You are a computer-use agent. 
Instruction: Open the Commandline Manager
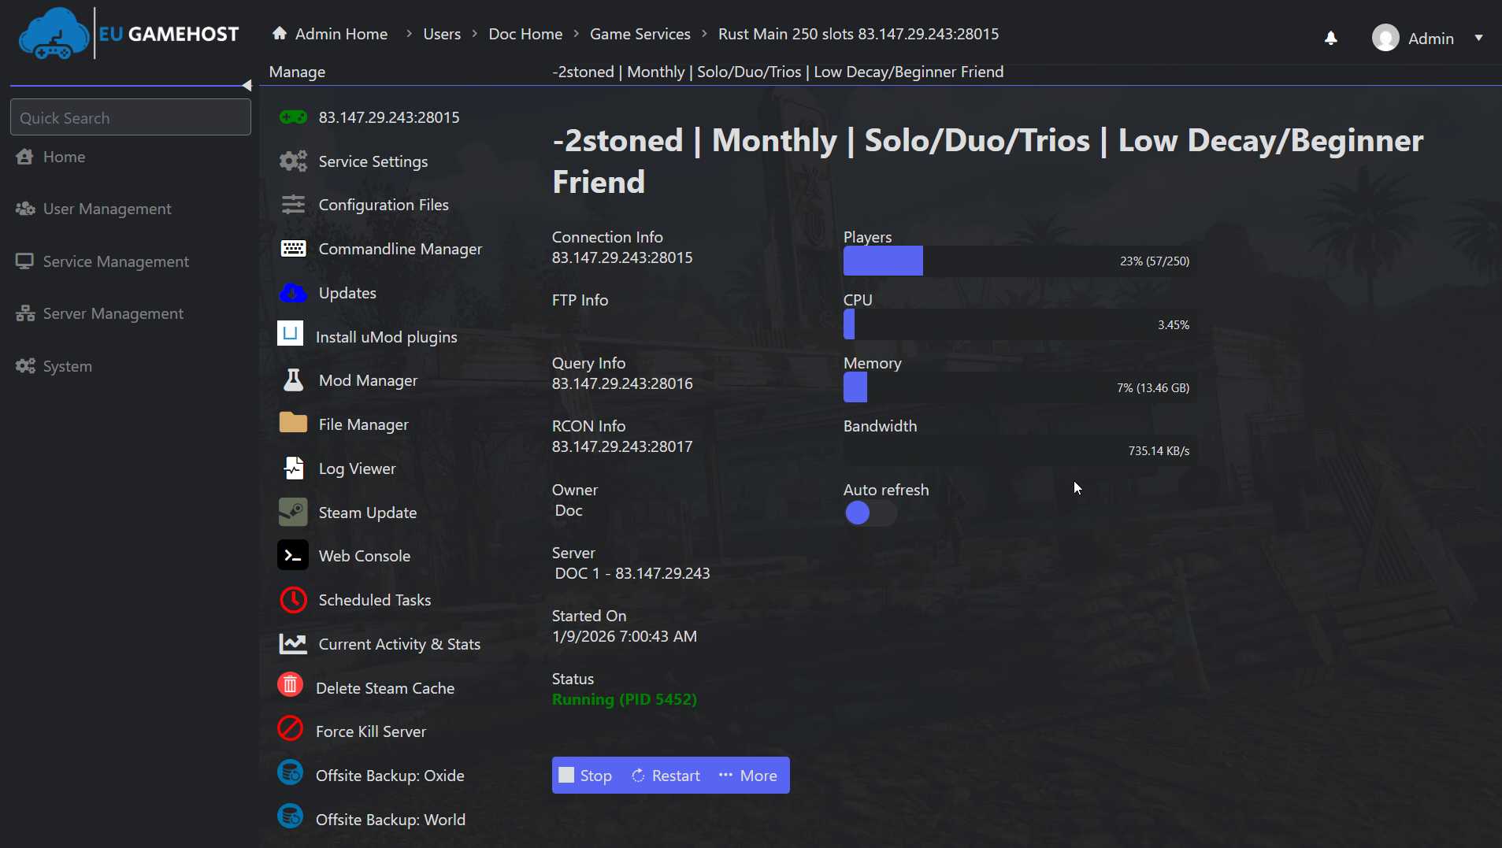[x=400, y=249]
